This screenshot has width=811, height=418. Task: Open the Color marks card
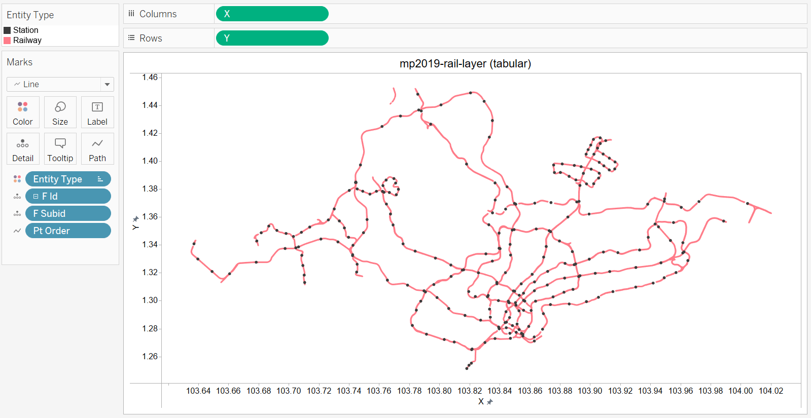click(23, 112)
